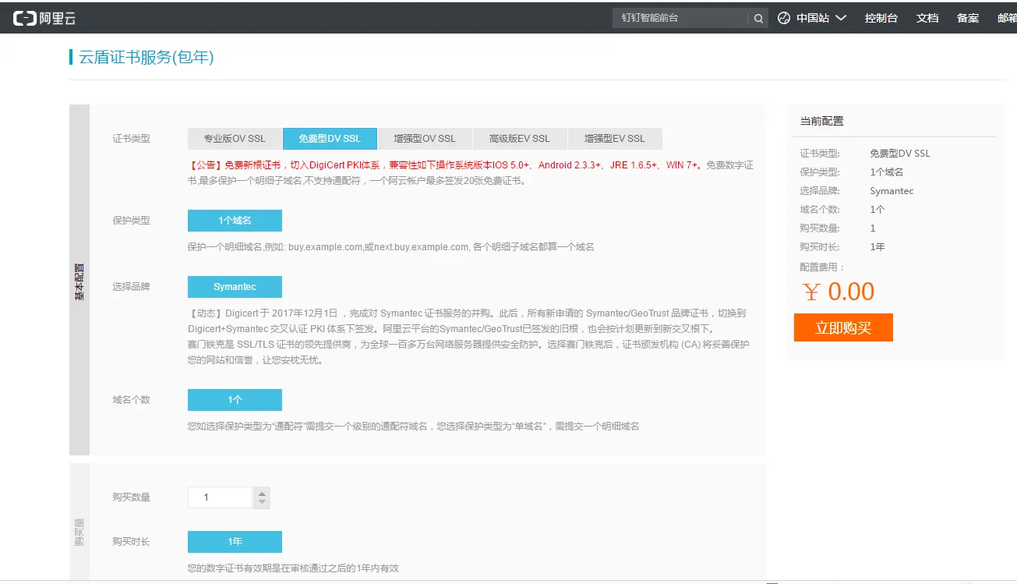Choose the Symantec brand option
1017x584 pixels.
[x=235, y=287]
